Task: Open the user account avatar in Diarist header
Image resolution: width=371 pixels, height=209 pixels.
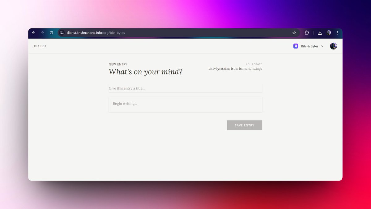Action: (x=333, y=46)
